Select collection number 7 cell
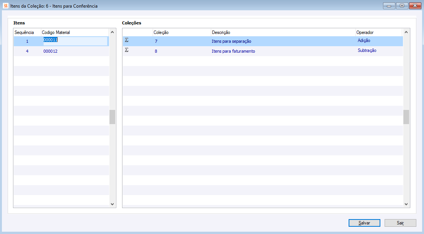The image size is (424, 234). click(x=156, y=41)
